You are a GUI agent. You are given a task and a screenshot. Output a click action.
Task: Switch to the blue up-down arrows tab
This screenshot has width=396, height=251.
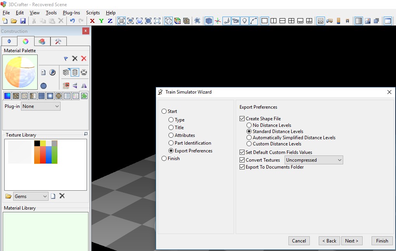pyautogui.click(x=9, y=41)
